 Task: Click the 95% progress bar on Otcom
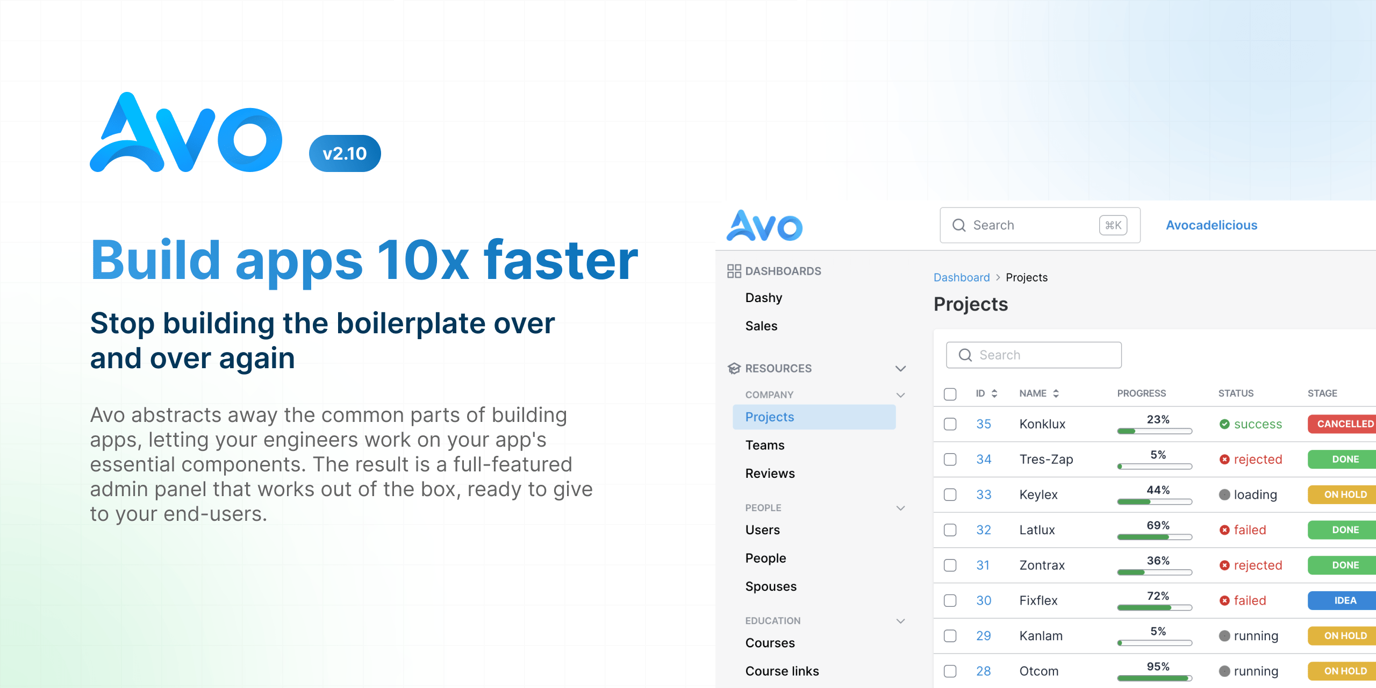coord(1155,678)
